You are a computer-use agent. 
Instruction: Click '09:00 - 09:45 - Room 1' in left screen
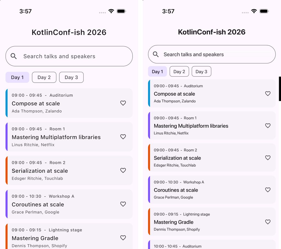pos(38,129)
